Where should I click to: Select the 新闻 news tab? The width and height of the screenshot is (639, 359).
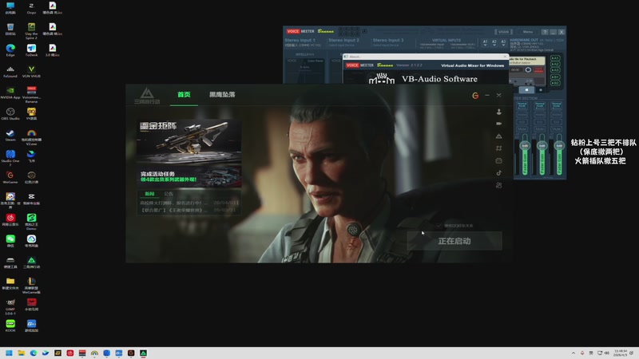(x=149, y=194)
